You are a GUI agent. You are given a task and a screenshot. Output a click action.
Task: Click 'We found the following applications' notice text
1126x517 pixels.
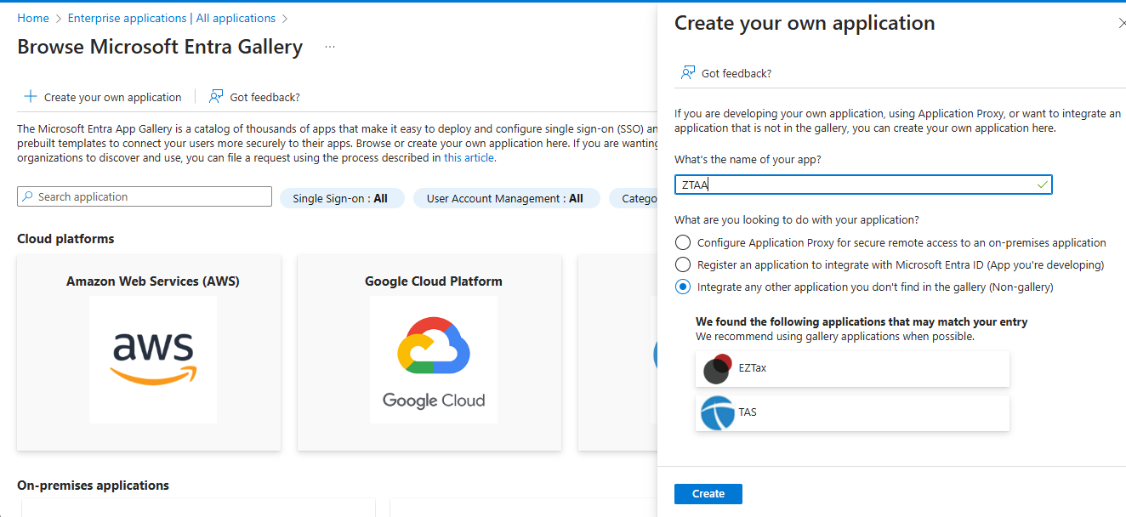click(x=862, y=322)
